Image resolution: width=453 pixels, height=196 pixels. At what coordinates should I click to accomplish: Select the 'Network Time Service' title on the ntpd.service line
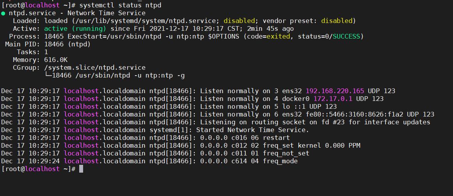(x=106, y=13)
